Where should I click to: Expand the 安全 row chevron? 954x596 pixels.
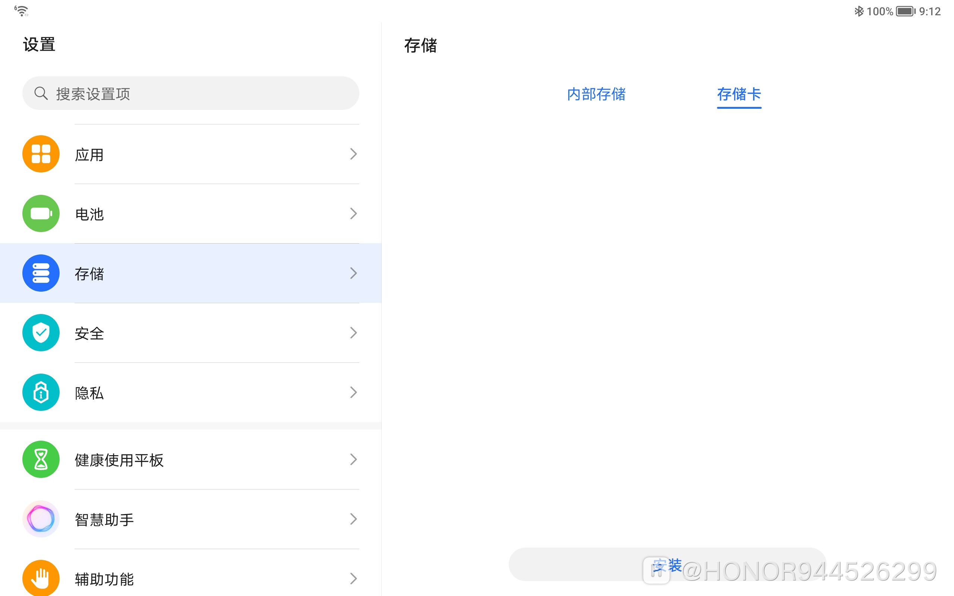click(x=354, y=333)
